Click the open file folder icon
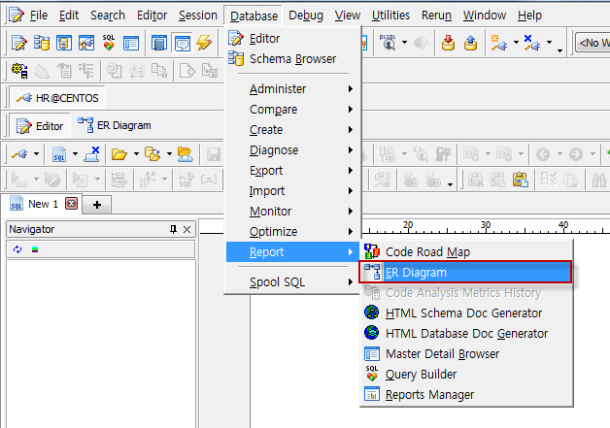The image size is (610, 428). point(119,153)
